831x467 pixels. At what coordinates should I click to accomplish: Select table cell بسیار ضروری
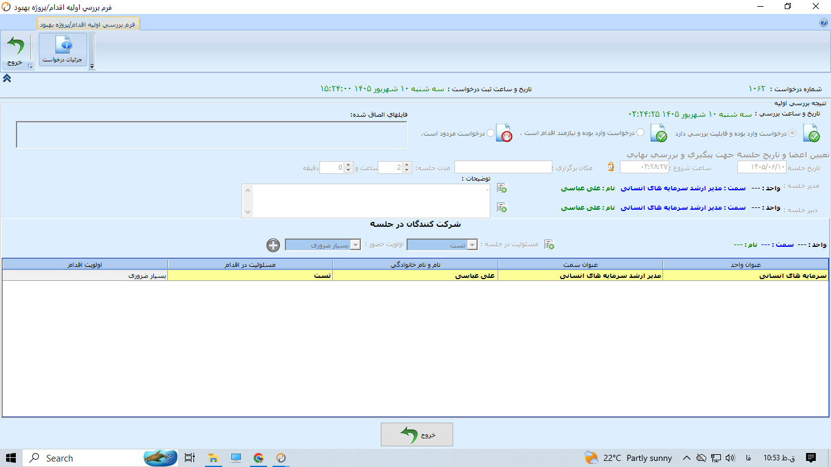[x=85, y=275]
